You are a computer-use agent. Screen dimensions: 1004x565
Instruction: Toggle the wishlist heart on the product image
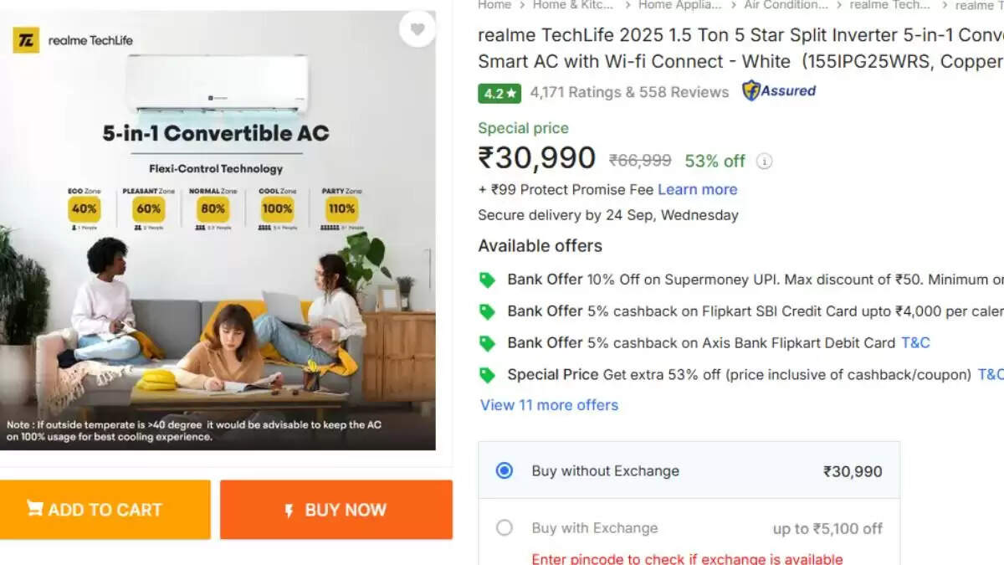click(x=417, y=28)
